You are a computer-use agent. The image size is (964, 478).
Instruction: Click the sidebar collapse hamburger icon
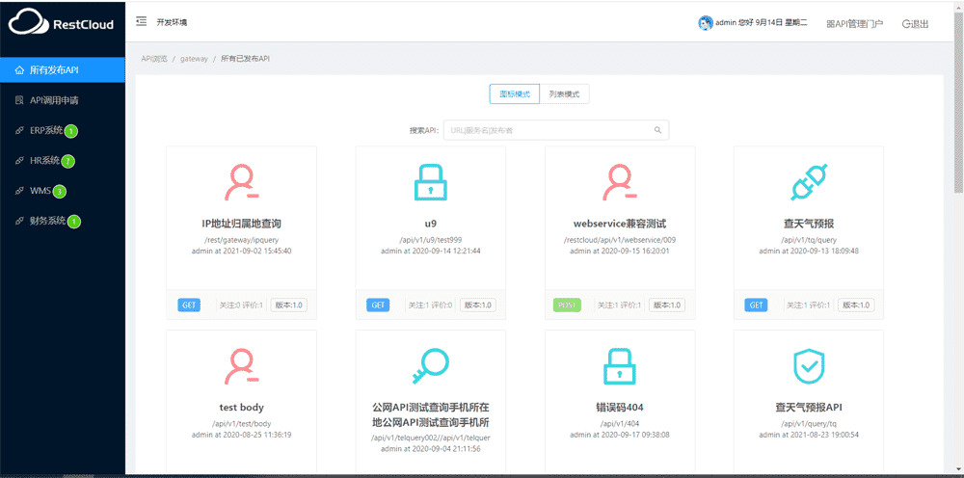point(142,21)
